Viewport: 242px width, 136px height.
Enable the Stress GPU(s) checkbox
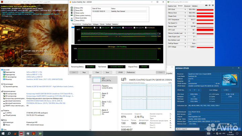(75, 20)
